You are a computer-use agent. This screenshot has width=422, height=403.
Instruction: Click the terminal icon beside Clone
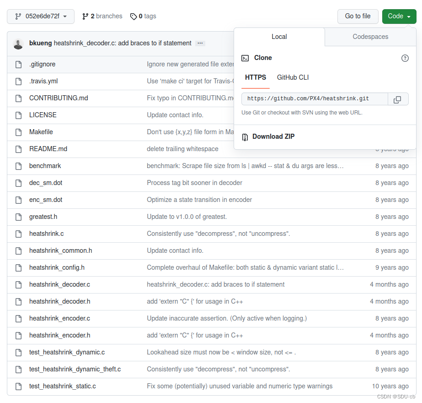245,58
